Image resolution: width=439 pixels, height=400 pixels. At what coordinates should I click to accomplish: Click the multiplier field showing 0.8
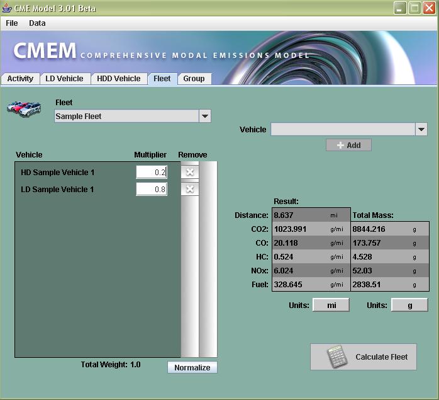pos(152,189)
